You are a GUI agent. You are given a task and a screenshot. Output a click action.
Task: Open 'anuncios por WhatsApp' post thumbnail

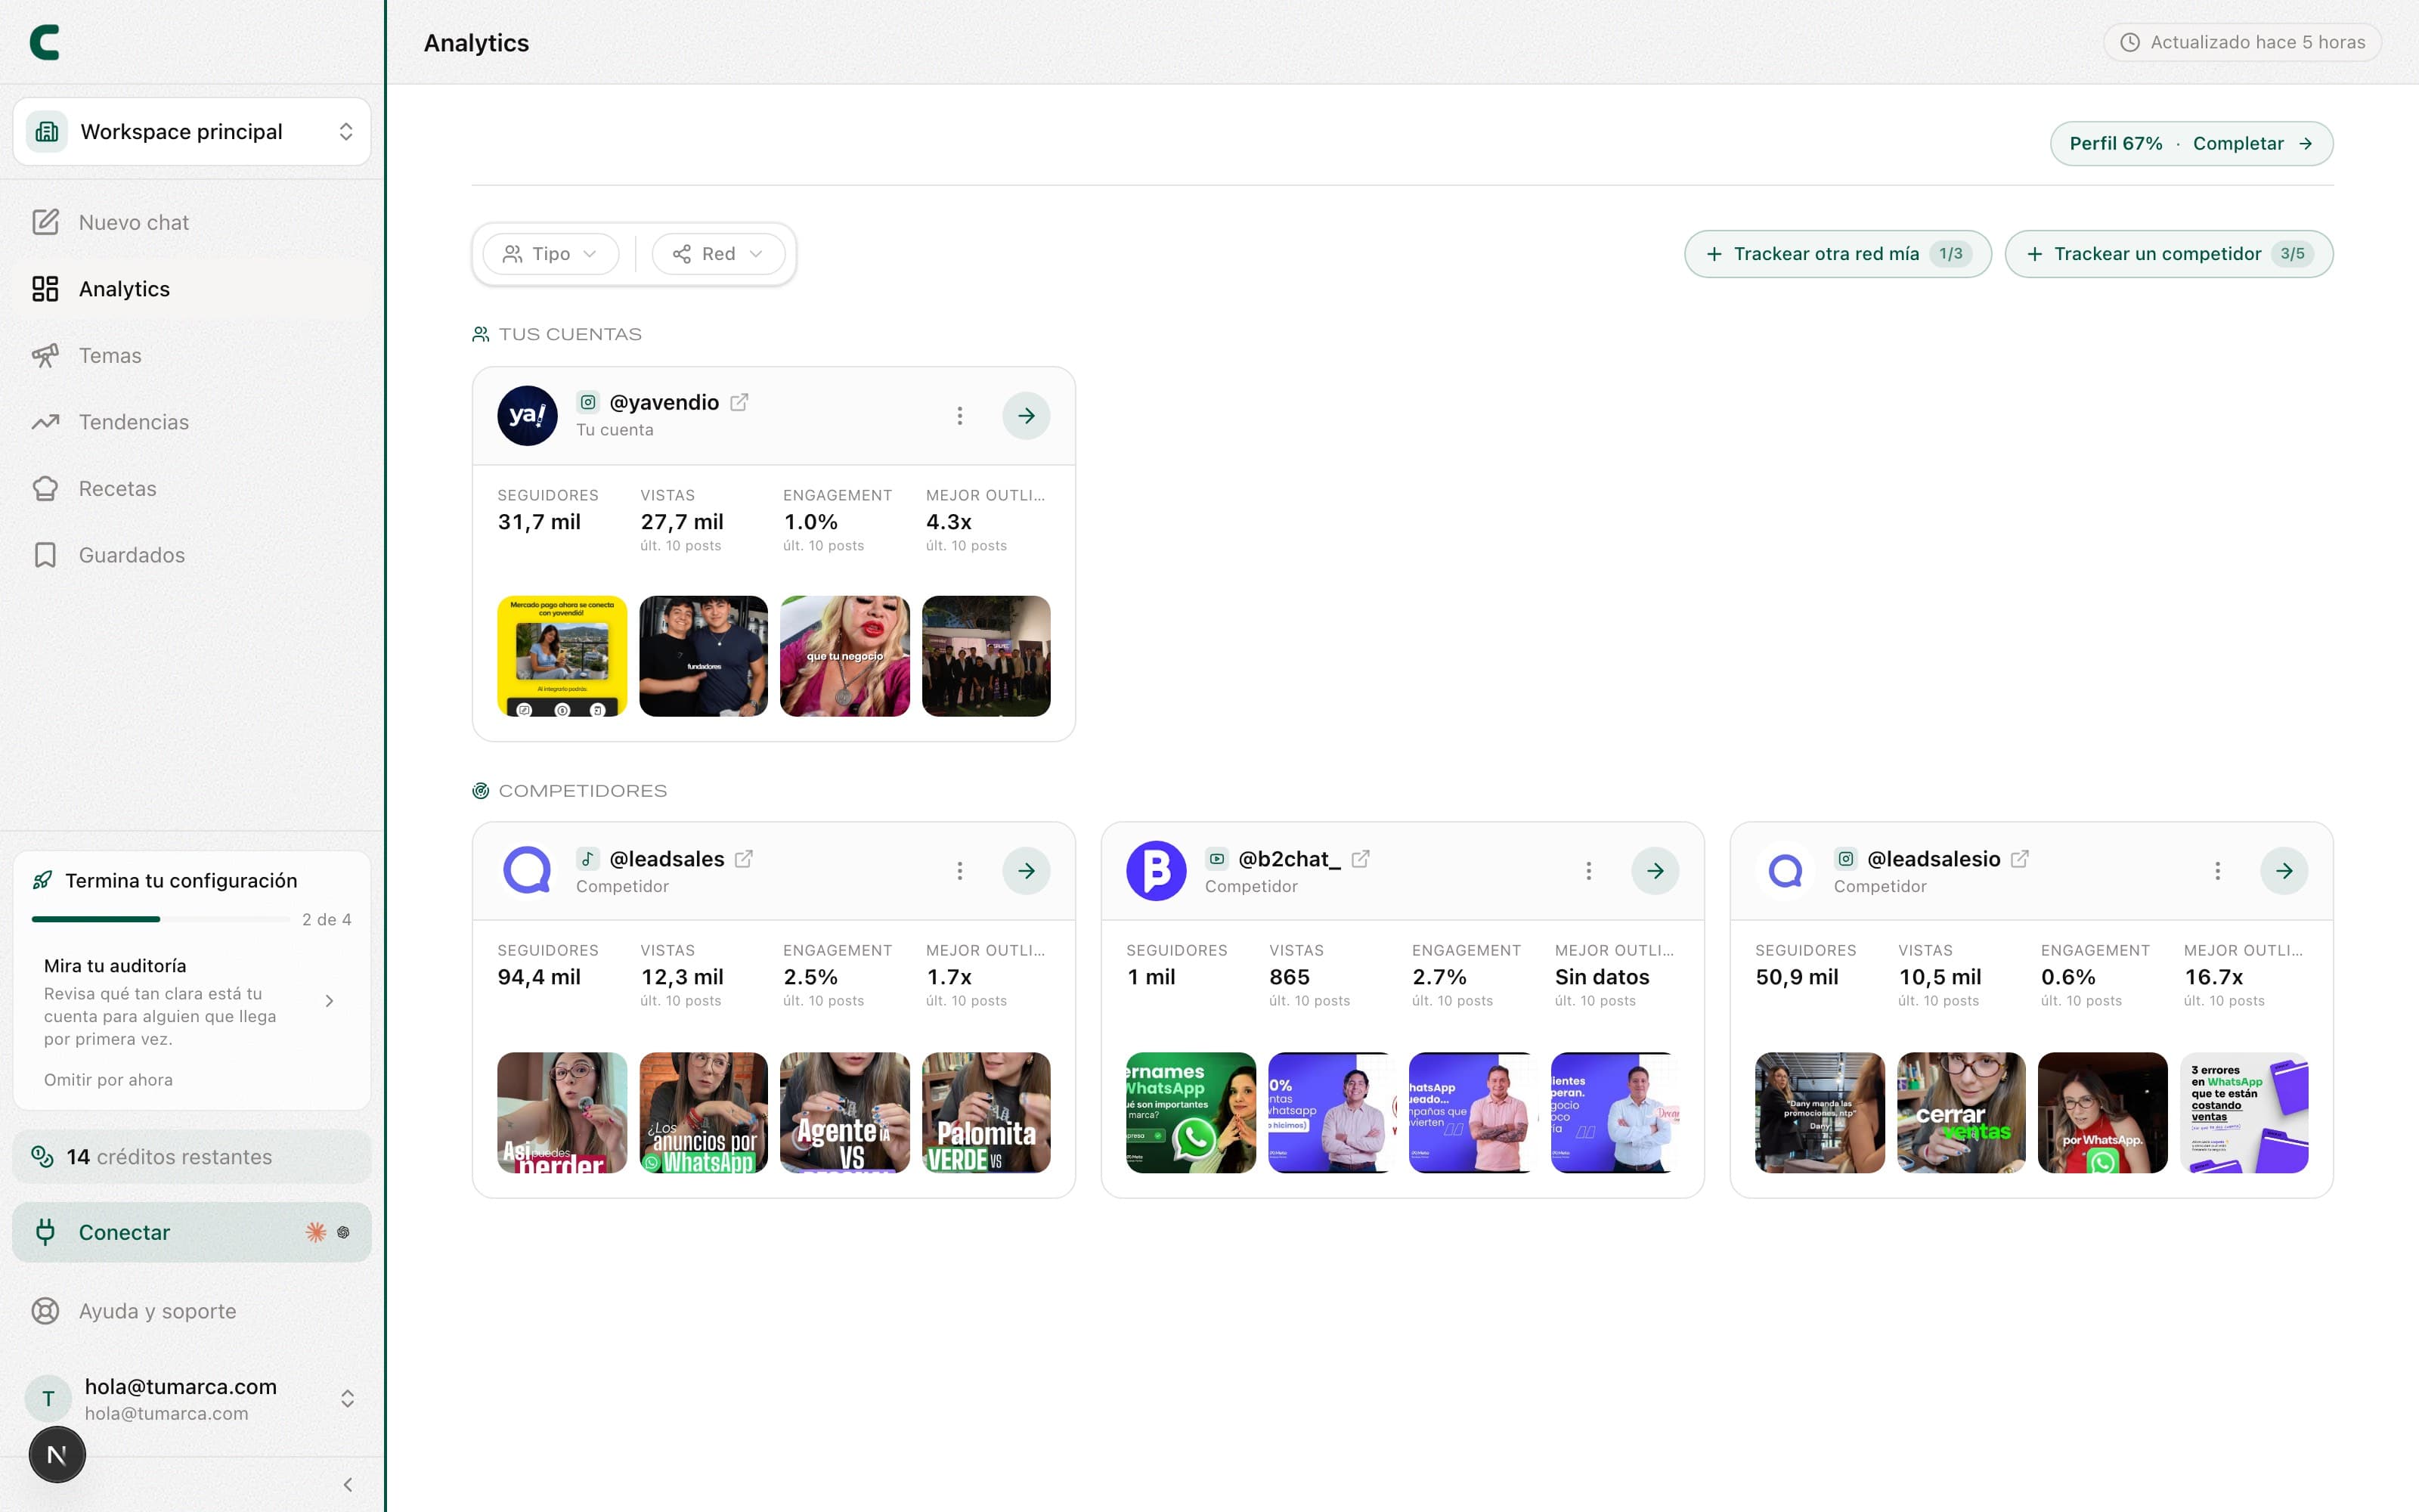click(704, 1112)
